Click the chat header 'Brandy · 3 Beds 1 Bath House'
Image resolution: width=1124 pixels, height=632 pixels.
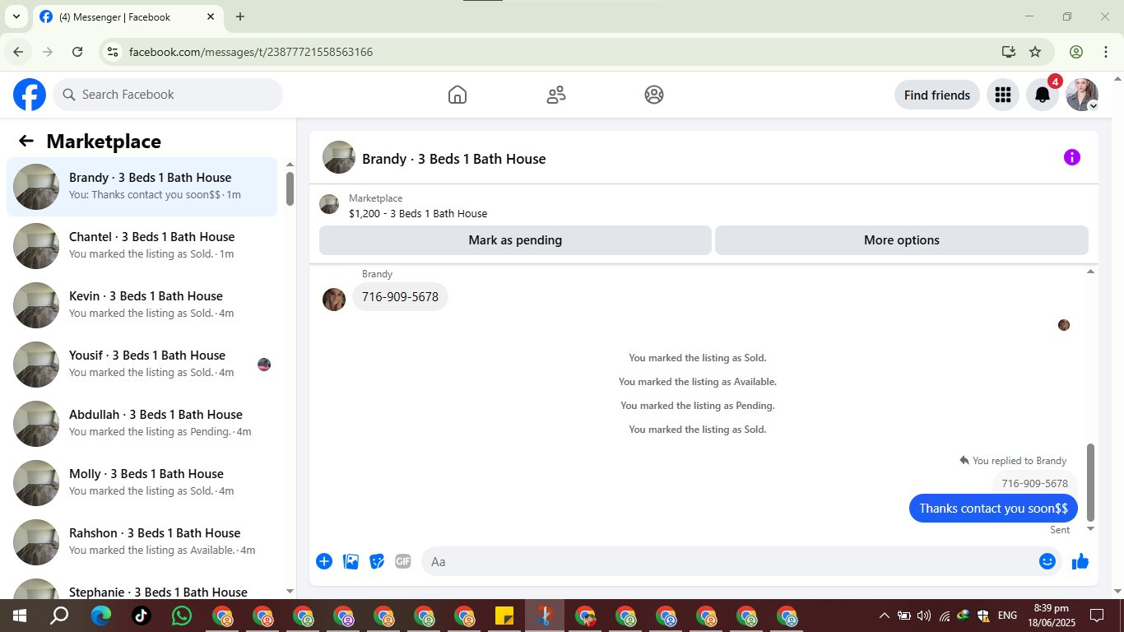tap(453, 159)
